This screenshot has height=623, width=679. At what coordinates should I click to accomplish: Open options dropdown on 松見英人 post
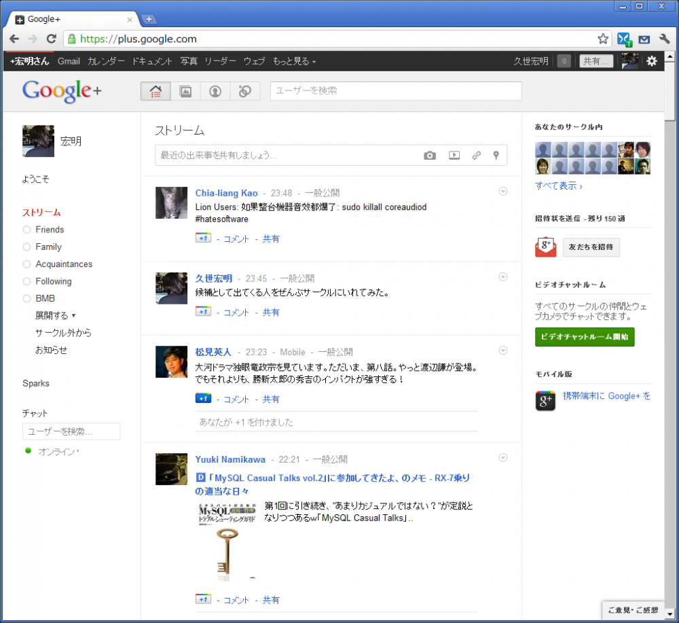pos(502,350)
